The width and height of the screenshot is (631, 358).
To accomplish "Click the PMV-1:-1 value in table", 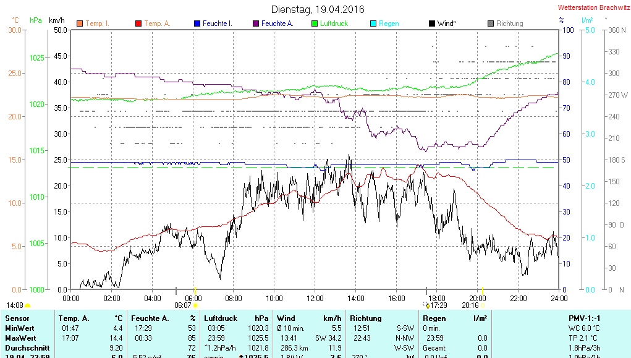I will click(584, 318).
